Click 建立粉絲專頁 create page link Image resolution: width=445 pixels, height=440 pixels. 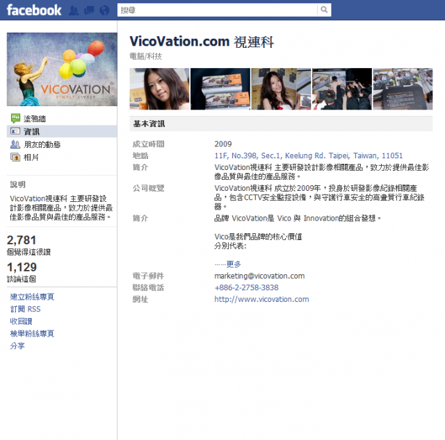pos(32,296)
